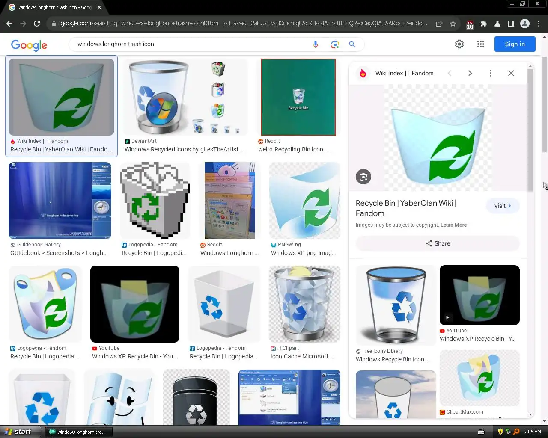The image size is (548, 438).
Task: Open the ClipartMax.com related image
Action: pyautogui.click(x=479, y=378)
